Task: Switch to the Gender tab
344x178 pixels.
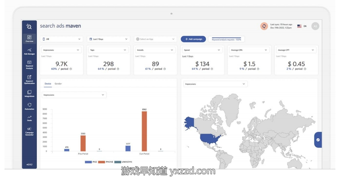Action: point(58,84)
